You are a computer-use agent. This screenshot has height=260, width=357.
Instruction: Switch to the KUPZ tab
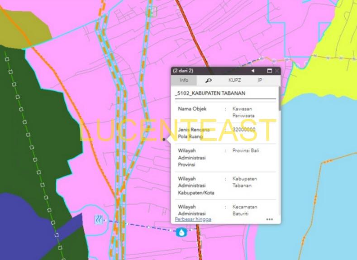[234, 80]
